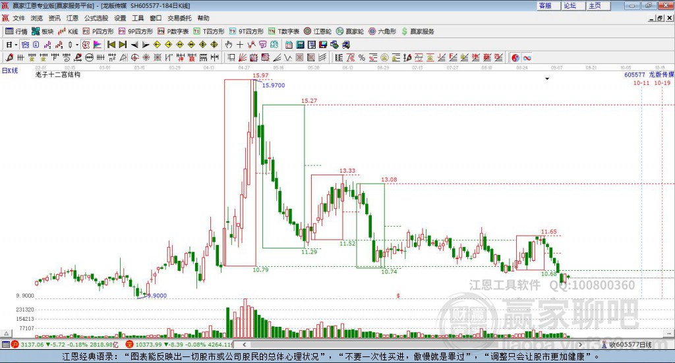Launch the 赢家轮 wheel tool
The image size is (675, 363).
pos(350,32)
